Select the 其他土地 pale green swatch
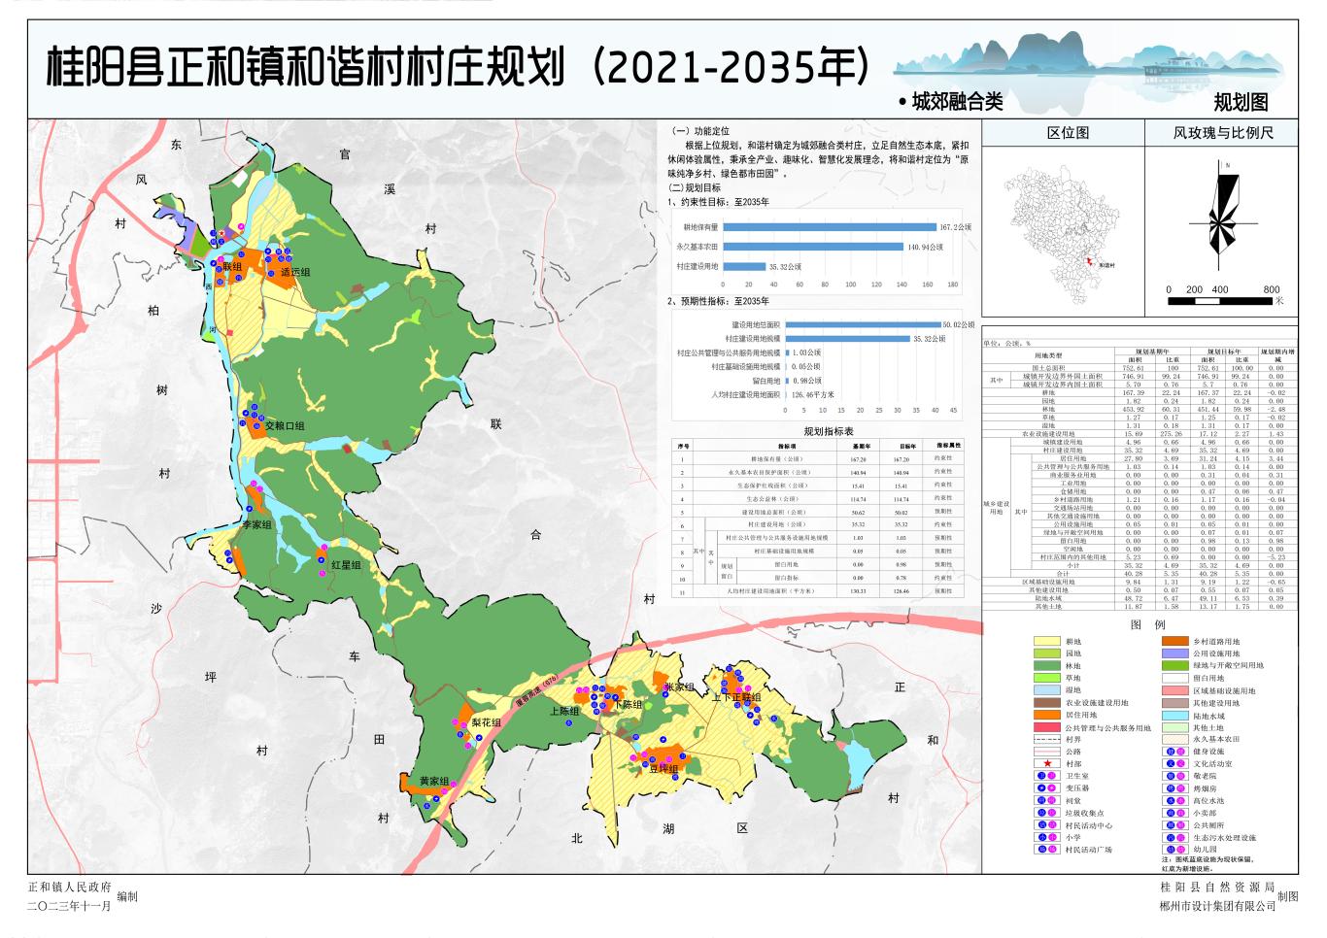Image resolution: width=1327 pixels, height=938 pixels. 1175,727
